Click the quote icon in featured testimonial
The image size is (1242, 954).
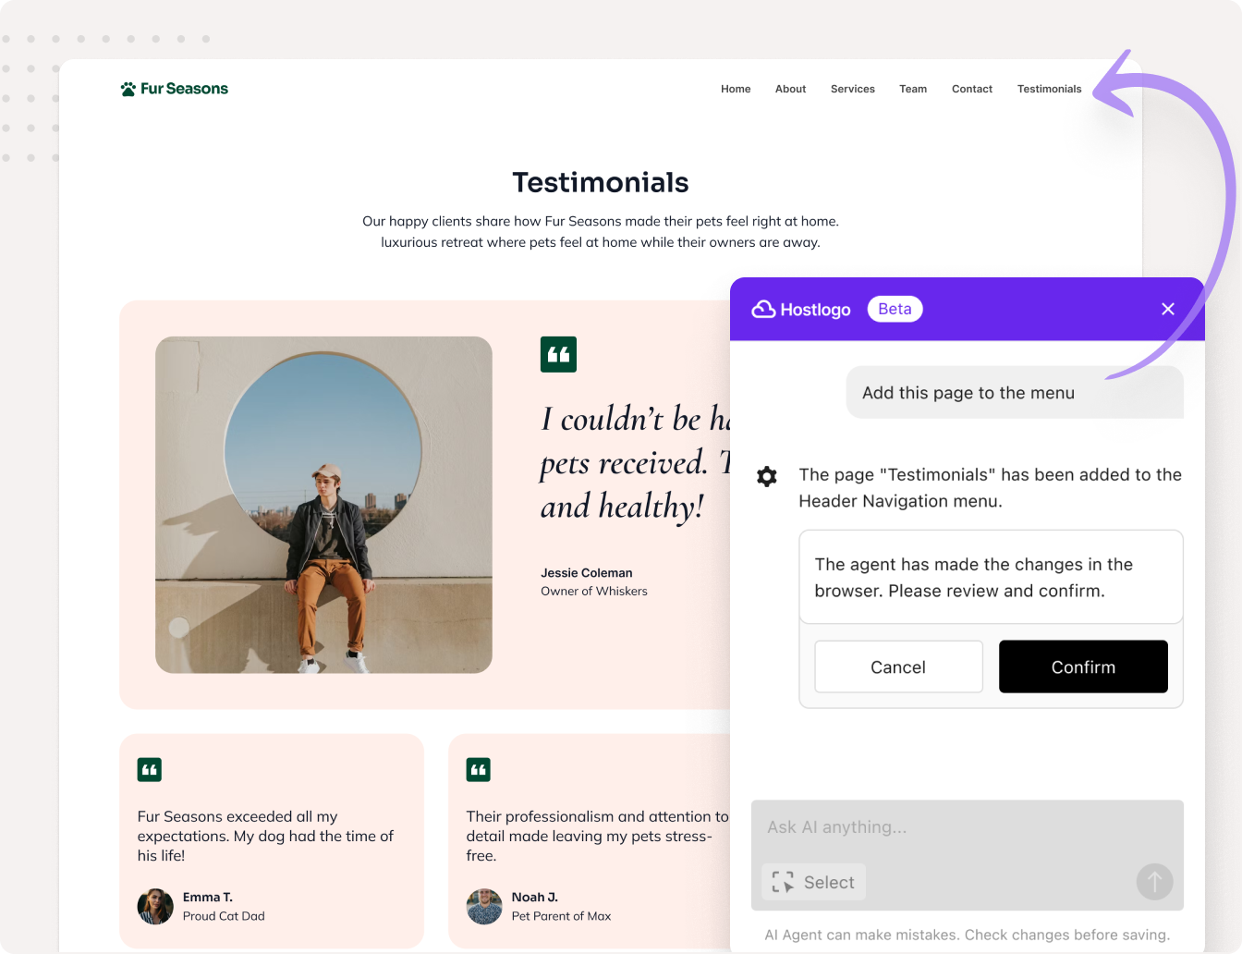pos(558,354)
